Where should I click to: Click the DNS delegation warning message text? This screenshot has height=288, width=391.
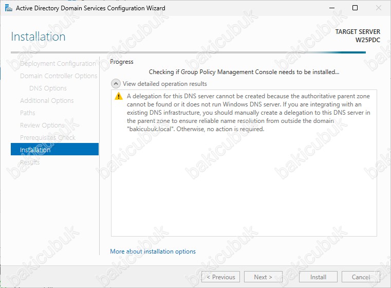point(248,113)
